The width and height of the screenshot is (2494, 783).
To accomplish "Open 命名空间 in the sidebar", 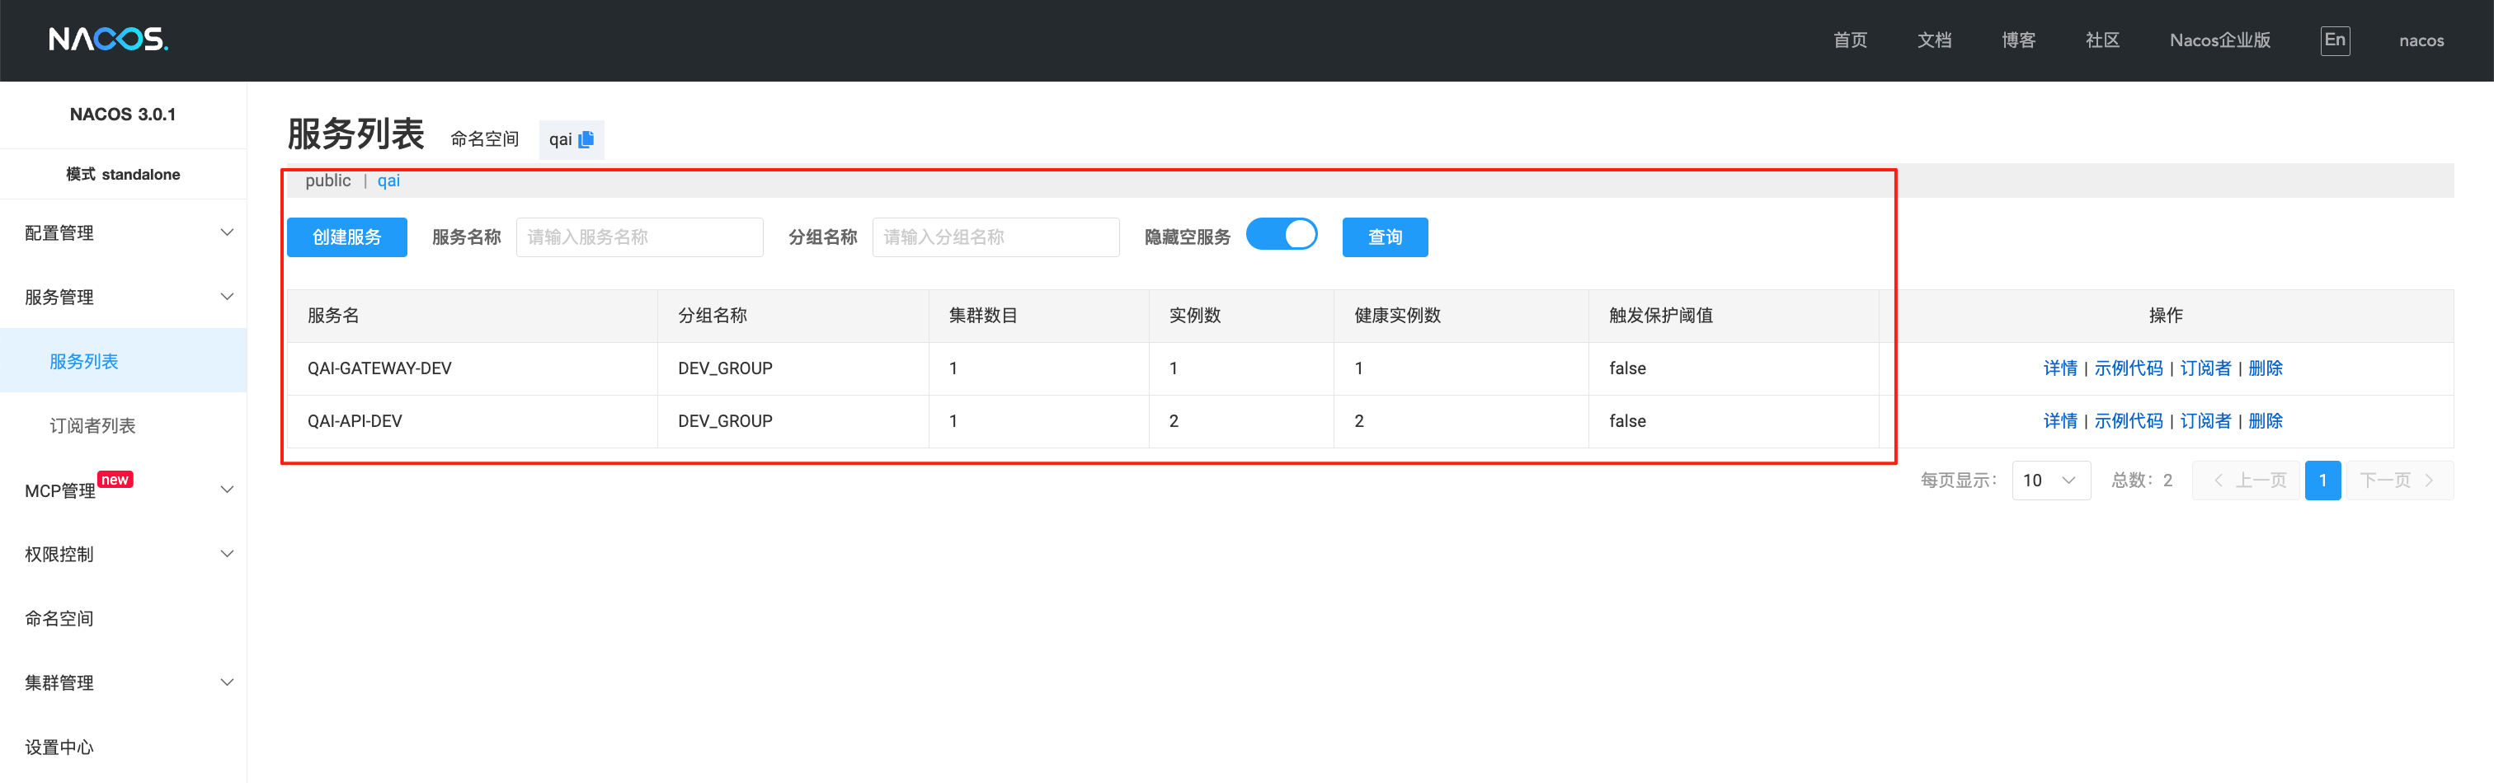I will coord(123,618).
